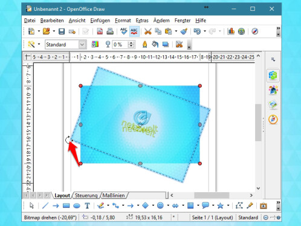The image size is (301, 226).
Task: Open the sidebar Gallery deck
Action: click(273, 105)
